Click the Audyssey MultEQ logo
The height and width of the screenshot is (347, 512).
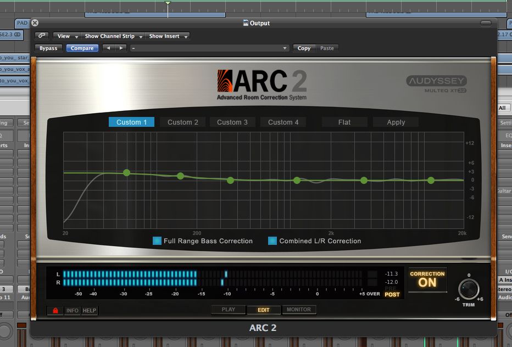[x=436, y=84]
